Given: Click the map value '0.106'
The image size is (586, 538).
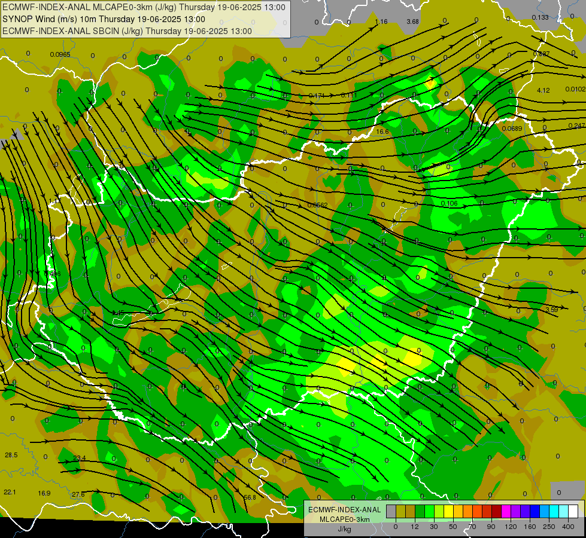Looking at the screenshot, I should coord(449,203).
